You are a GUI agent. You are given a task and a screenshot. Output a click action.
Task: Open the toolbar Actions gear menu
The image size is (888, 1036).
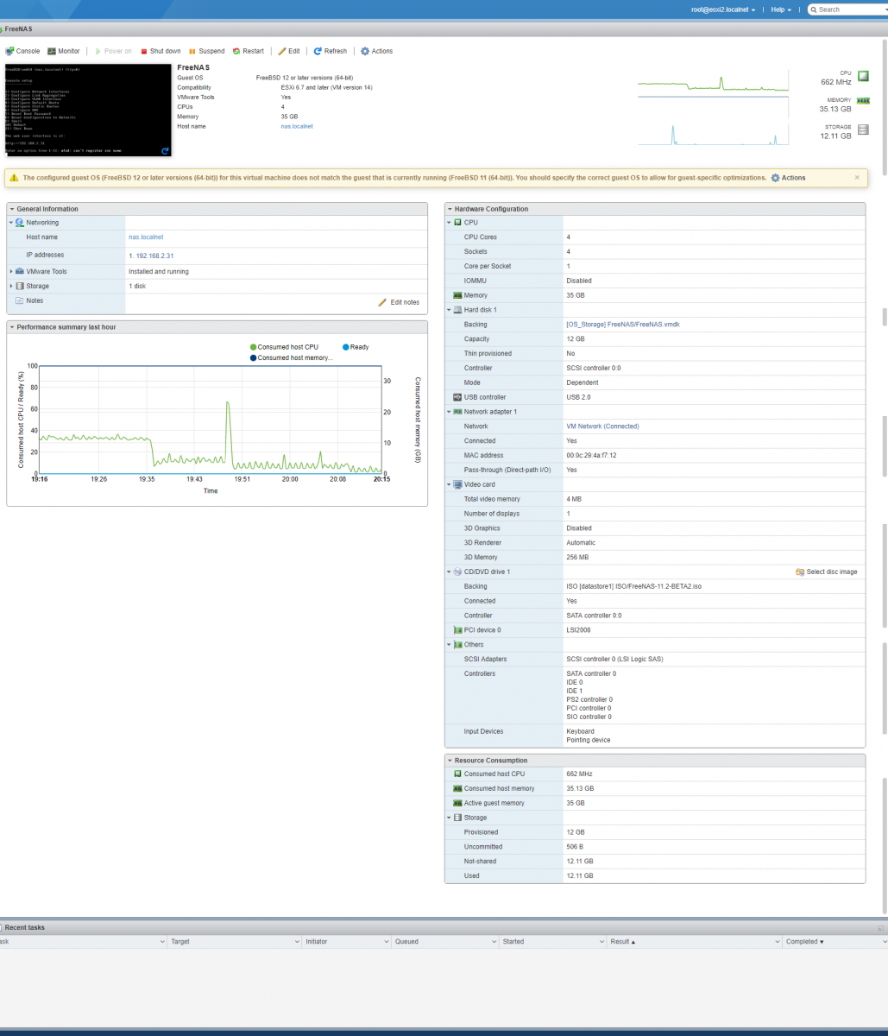tap(376, 51)
